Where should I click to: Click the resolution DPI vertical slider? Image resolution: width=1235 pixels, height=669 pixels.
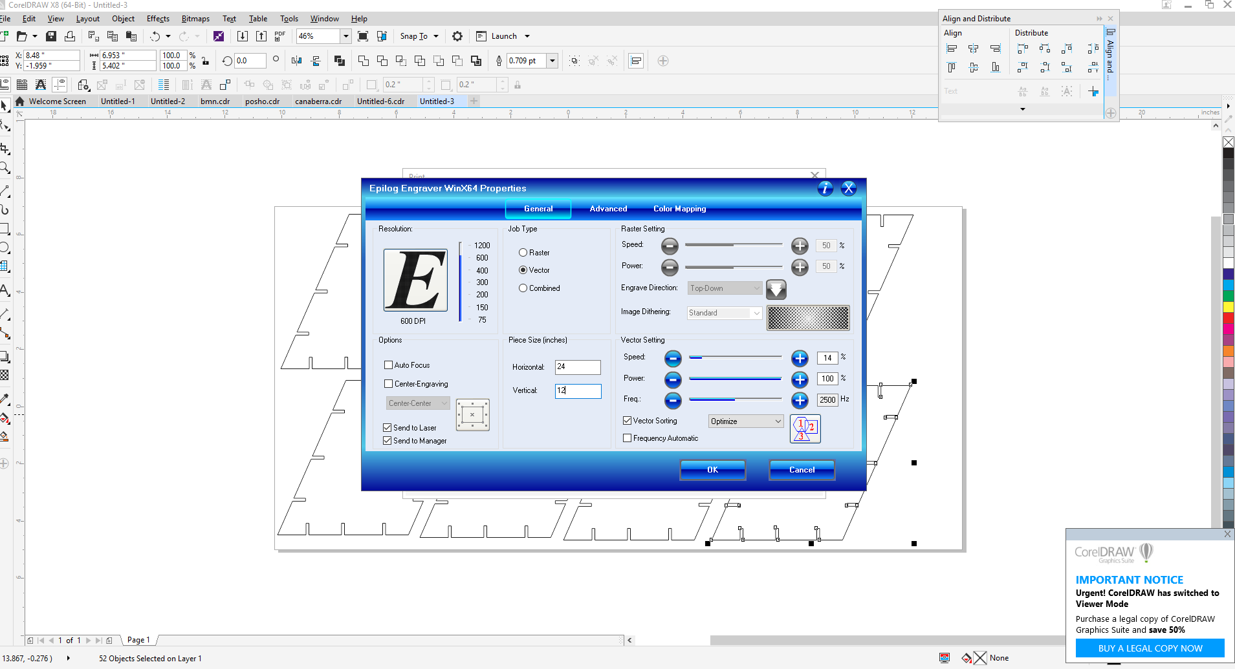460,282
